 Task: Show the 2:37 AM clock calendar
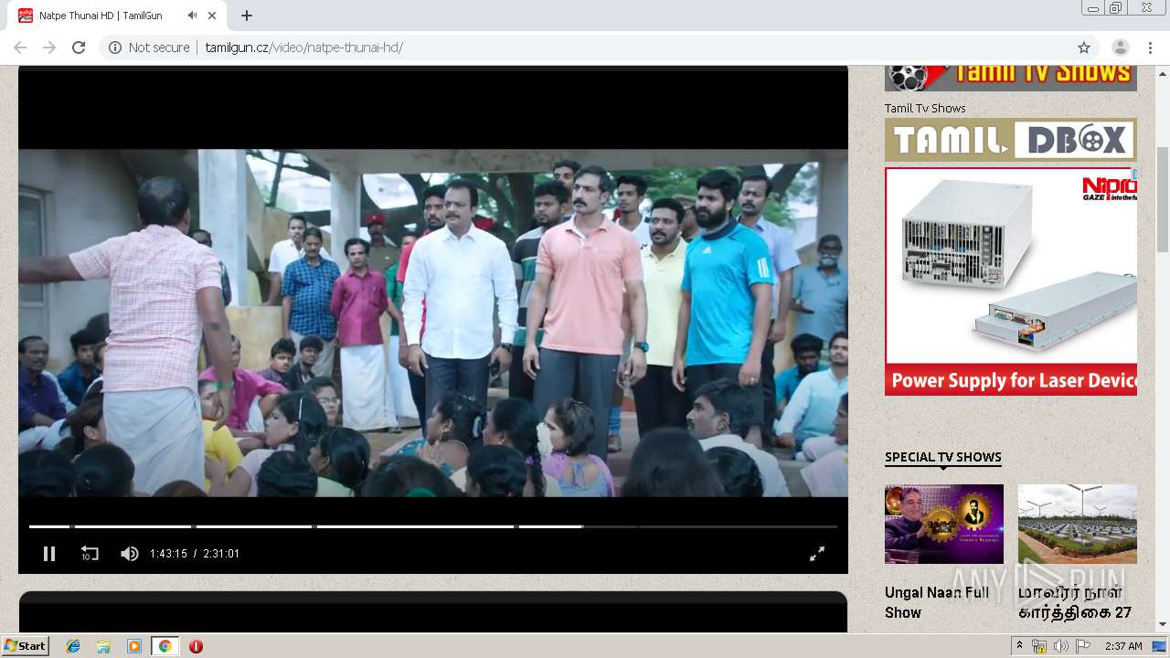click(1123, 646)
